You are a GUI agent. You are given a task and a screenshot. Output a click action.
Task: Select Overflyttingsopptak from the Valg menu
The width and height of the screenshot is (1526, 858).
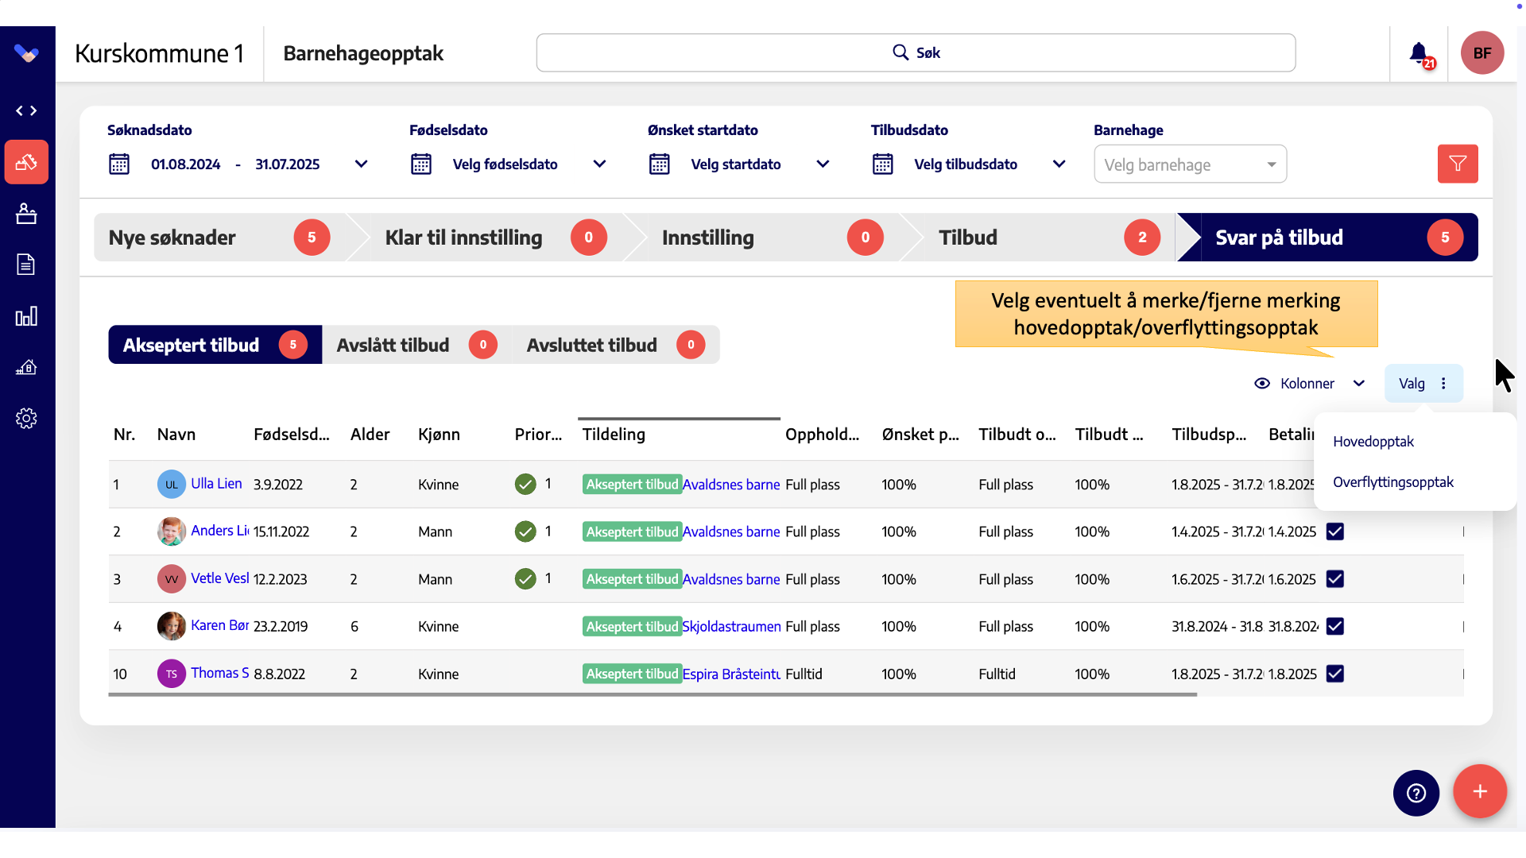[x=1393, y=482]
